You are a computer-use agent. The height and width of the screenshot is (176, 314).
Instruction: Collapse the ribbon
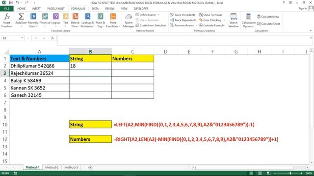311,31
